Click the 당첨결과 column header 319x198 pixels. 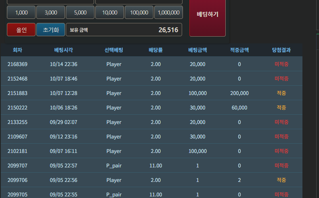[x=281, y=50]
